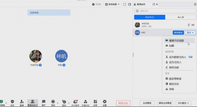Click the clock meeting timer 17:23

[x=96, y=4]
